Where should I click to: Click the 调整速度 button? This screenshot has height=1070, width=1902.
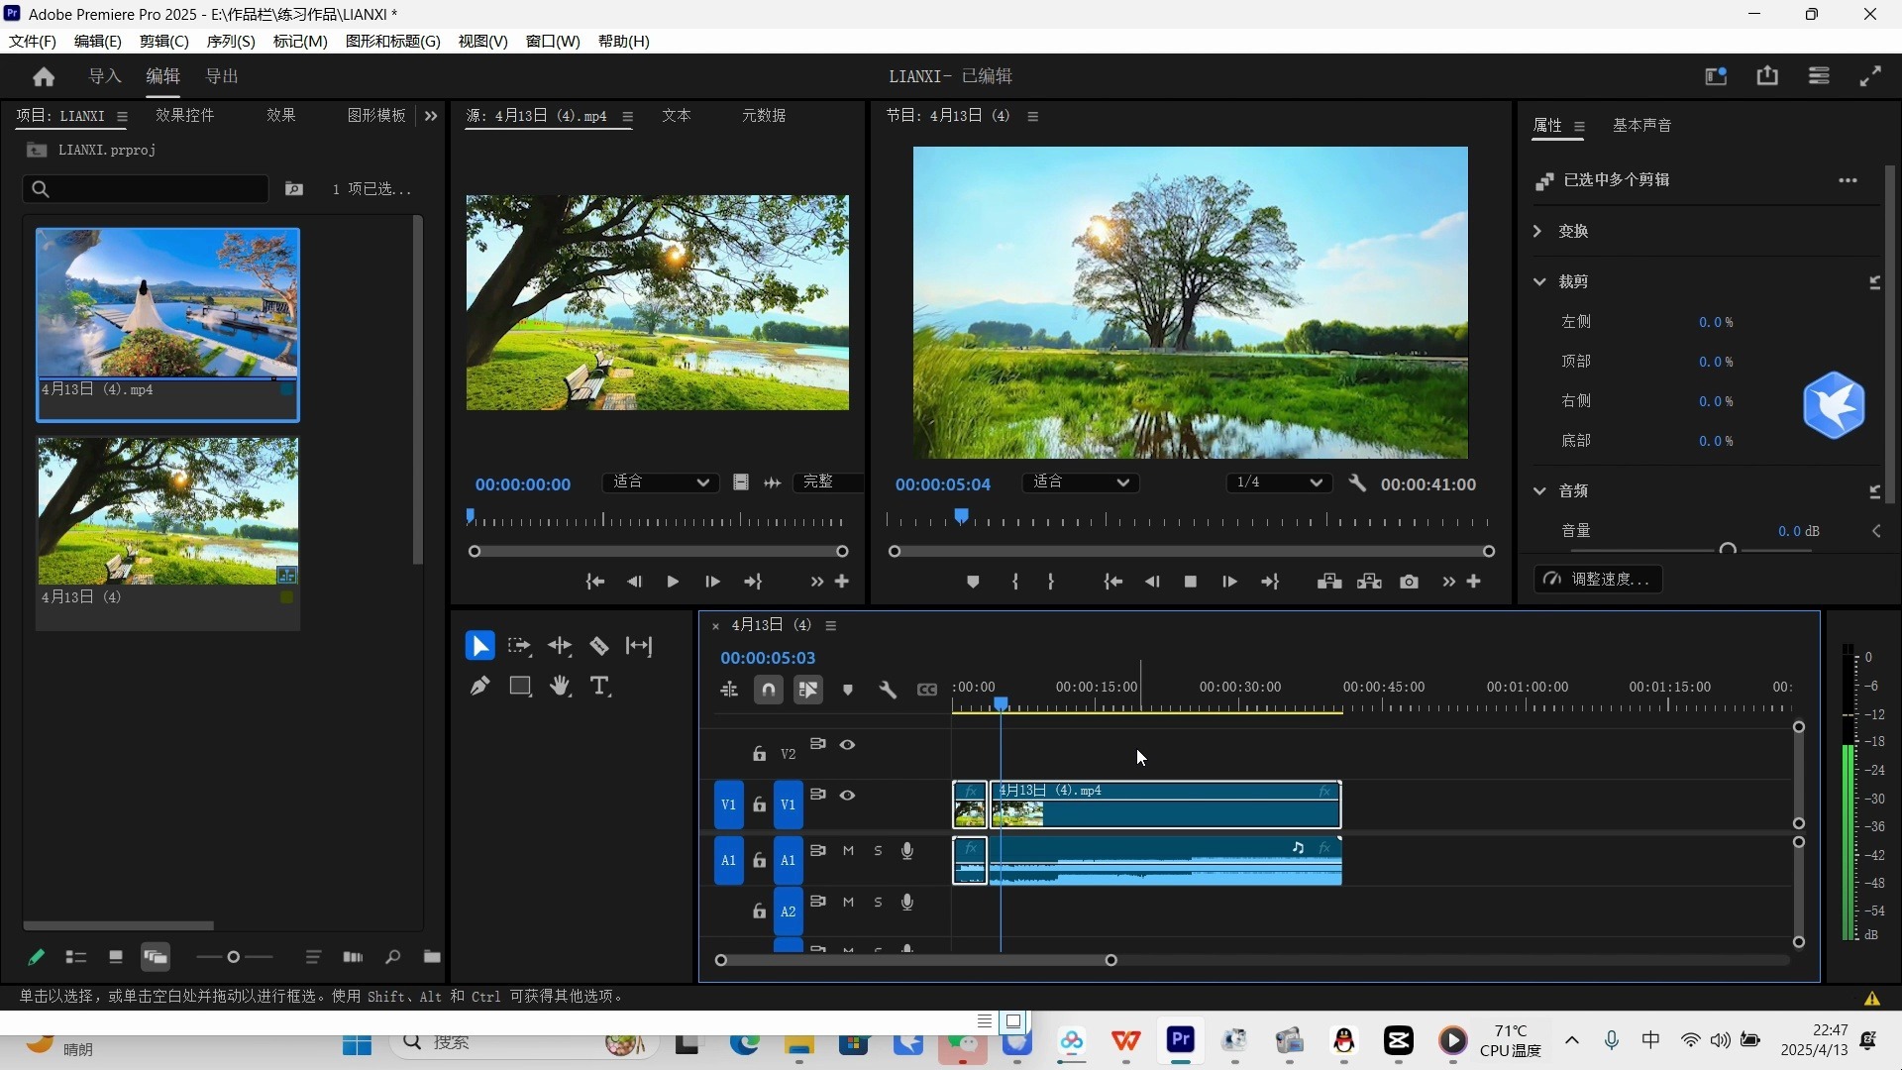point(1599,579)
